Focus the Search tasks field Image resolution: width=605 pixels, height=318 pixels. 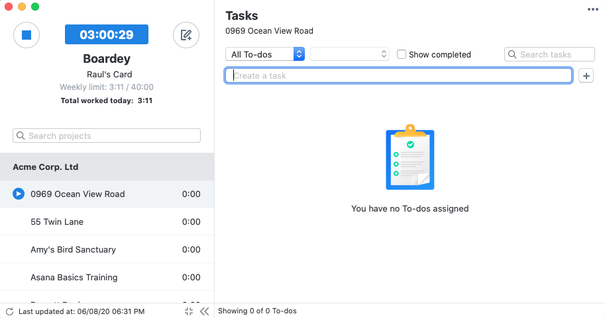point(549,54)
